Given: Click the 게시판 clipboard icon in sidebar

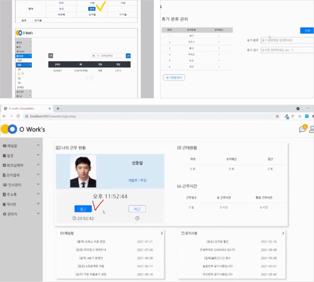Looking at the screenshot, I should pyautogui.click(x=4, y=204).
